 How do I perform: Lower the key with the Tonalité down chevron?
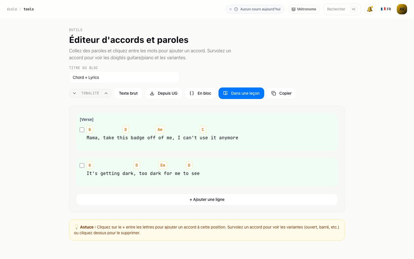coord(74,93)
